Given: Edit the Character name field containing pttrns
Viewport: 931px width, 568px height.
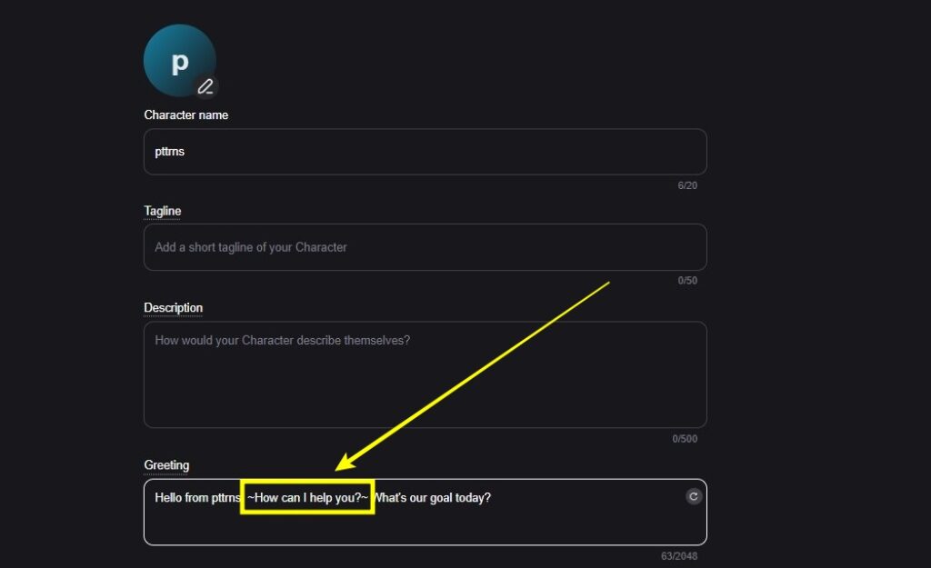Looking at the screenshot, I should pos(425,152).
